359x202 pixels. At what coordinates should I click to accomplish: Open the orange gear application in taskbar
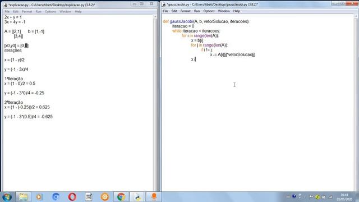coord(105,197)
